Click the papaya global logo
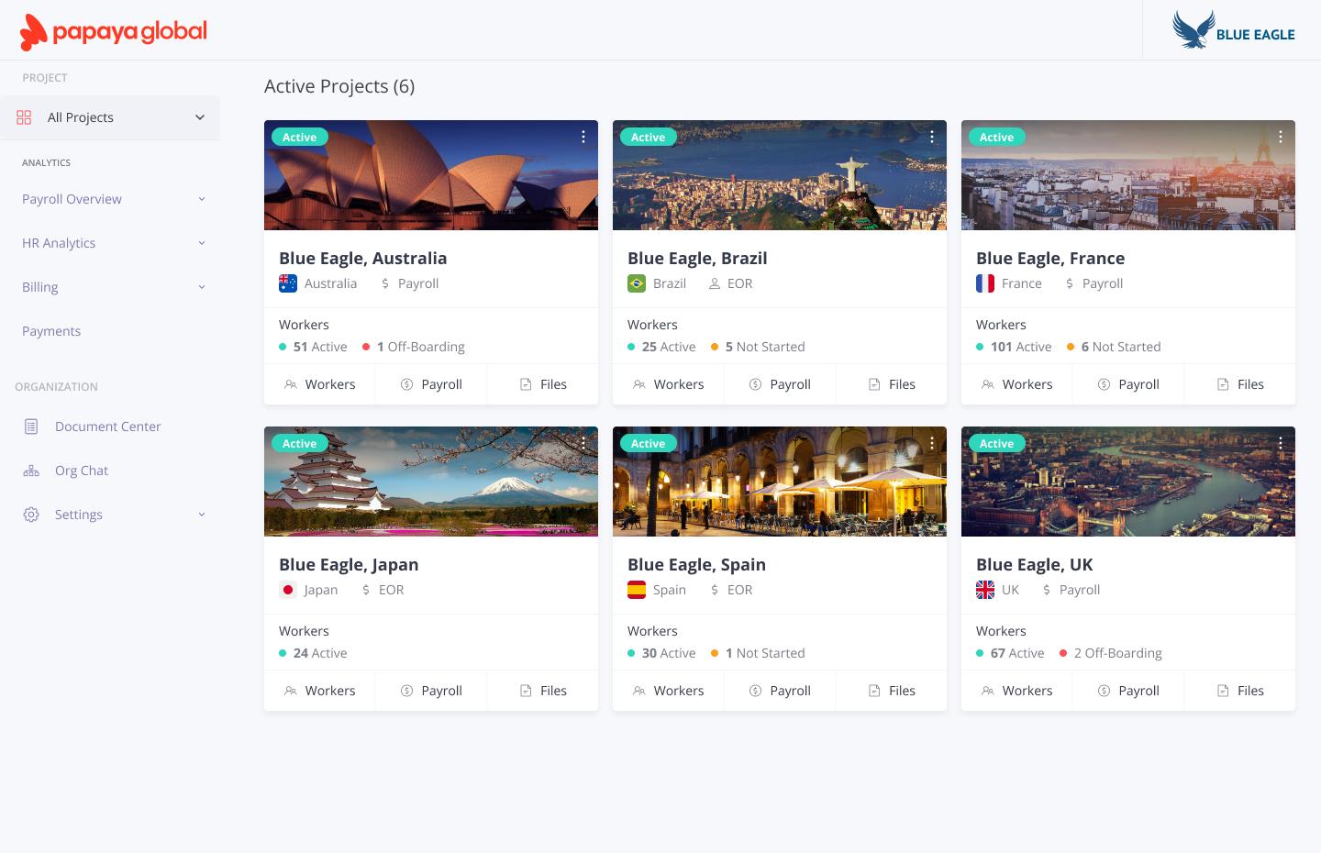This screenshot has height=853, width=1321. click(113, 30)
